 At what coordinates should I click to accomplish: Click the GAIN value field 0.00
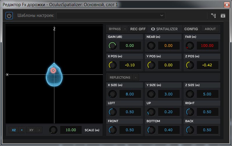click(130, 46)
